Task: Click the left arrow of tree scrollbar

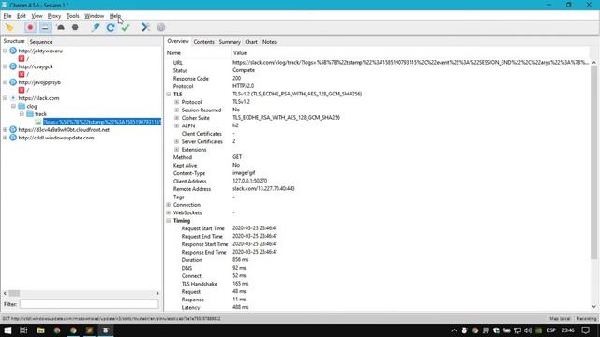Action: click(x=5, y=293)
